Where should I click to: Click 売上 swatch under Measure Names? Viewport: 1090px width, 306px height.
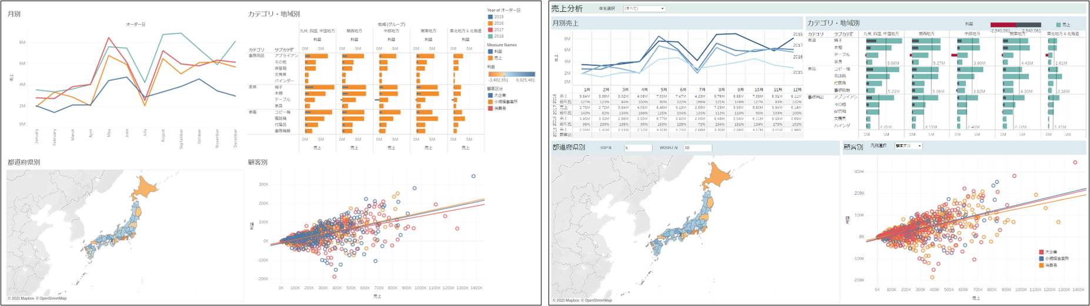coord(491,58)
